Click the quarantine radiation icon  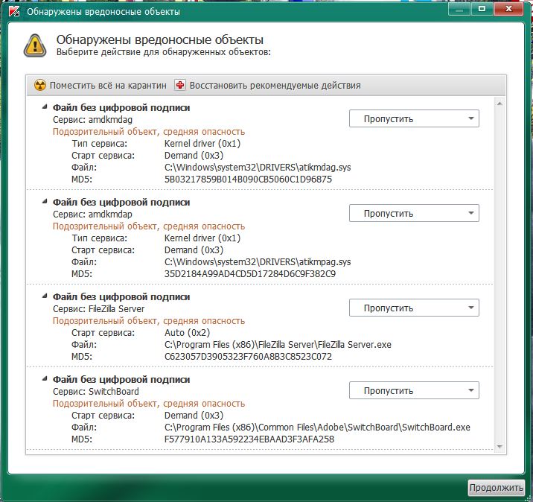tap(40, 86)
